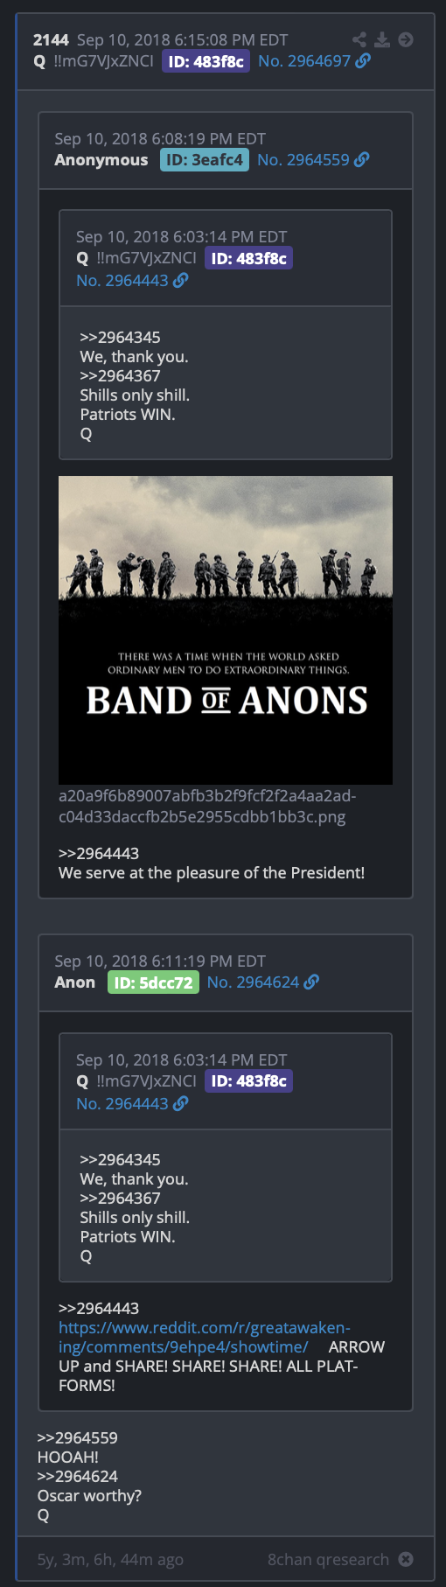This screenshot has width=446, height=1587.
Task: Click the right arrow icon in header
Action: [405, 39]
